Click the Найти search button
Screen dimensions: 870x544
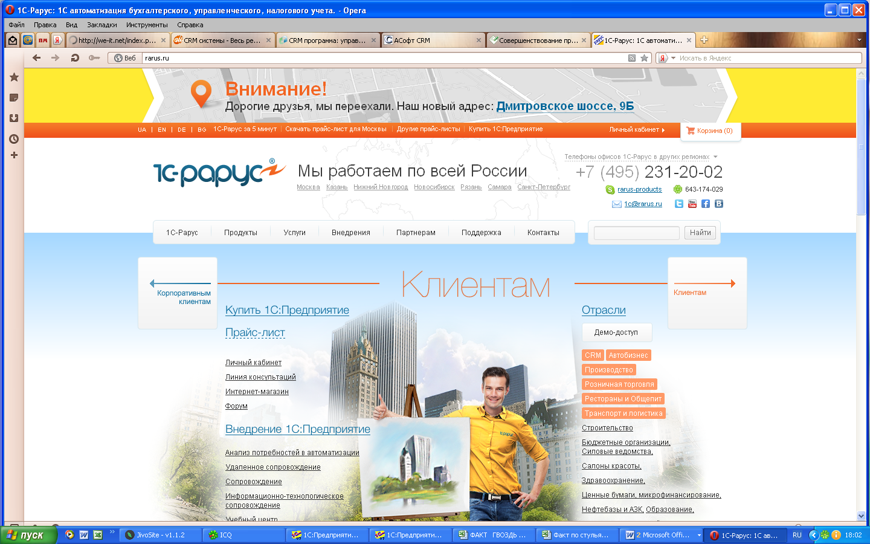(700, 233)
